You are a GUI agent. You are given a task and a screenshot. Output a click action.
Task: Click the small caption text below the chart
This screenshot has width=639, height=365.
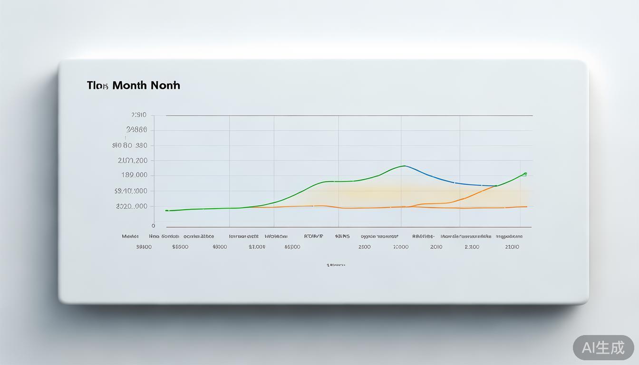click(x=336, y=265)
